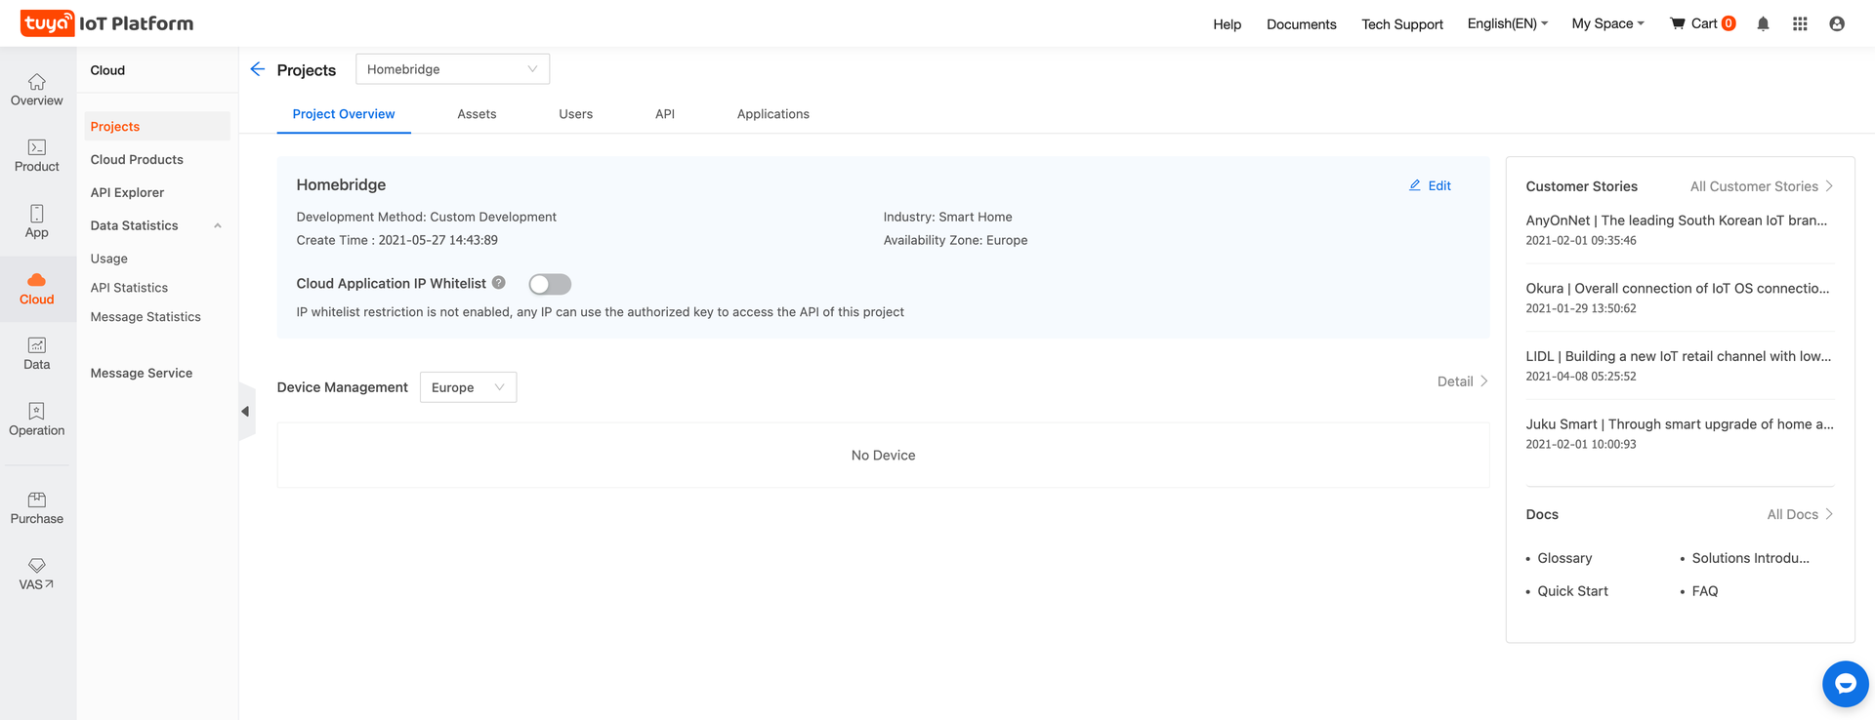Open the apps grid icon
This screenshot has width=1875, height=720.
coord(1800,23)
